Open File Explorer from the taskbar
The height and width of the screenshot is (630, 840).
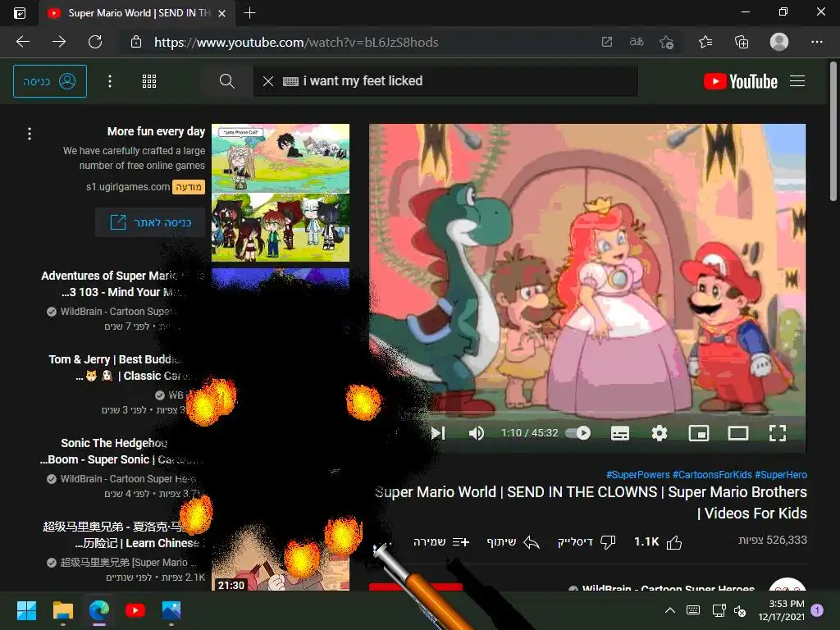62,610
